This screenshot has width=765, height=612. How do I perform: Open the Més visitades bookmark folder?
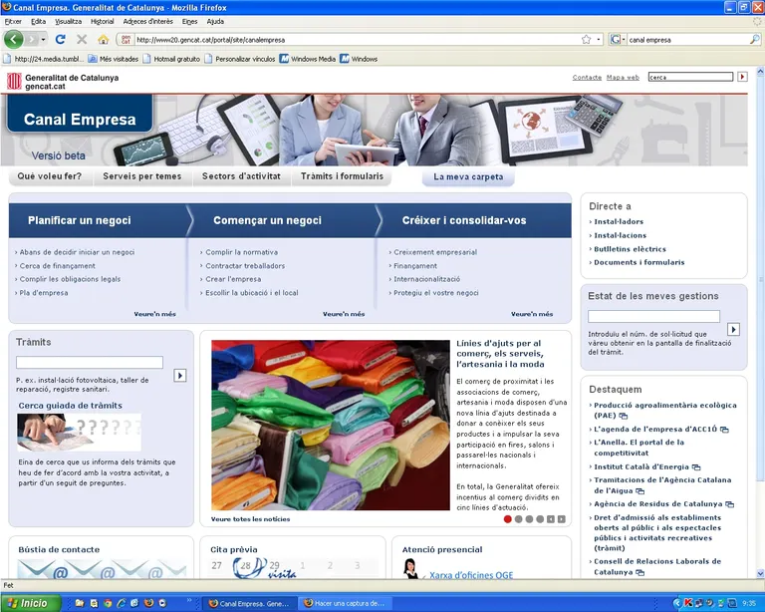(114, 59)
